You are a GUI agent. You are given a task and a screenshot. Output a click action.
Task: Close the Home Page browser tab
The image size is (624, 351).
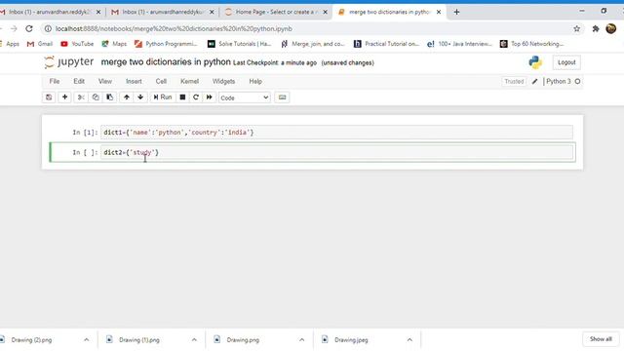pyautogui.click(x=325, y=12)
